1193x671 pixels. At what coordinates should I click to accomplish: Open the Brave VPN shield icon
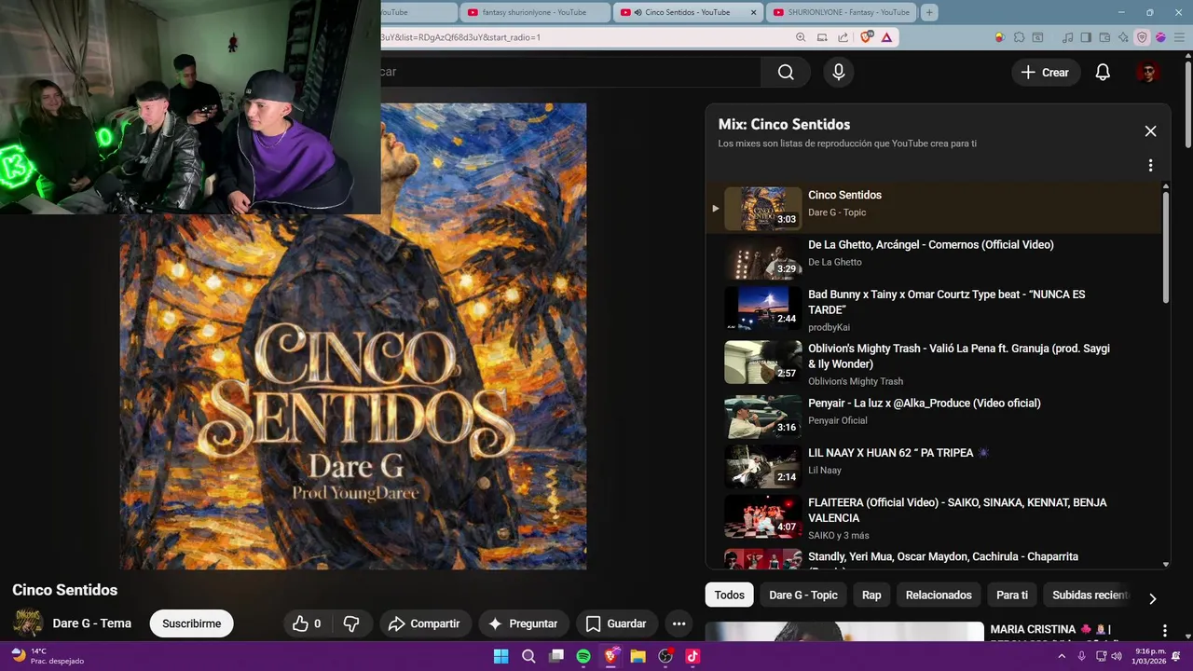coord(1142,37)
